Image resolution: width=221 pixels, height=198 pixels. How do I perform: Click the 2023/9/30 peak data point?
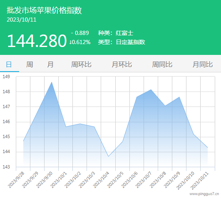pos(52,82)
